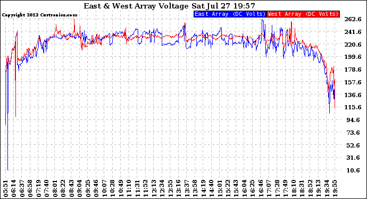Image resolution: width=367 pixels, height=199 pixels.
Task: Select the 52.6 y-axis value
Action: click(353, 145)
